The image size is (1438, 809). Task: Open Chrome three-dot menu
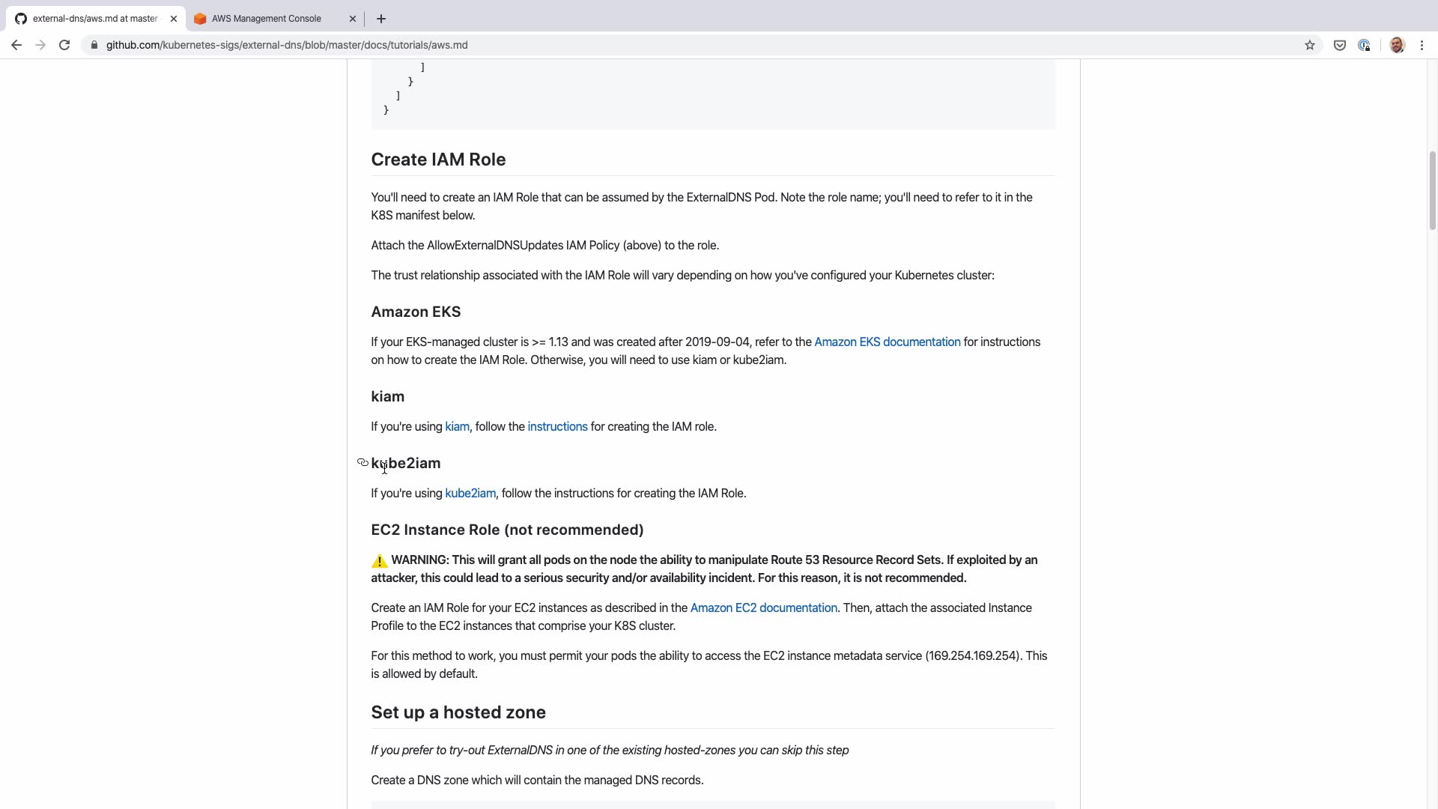(1422, 45)
